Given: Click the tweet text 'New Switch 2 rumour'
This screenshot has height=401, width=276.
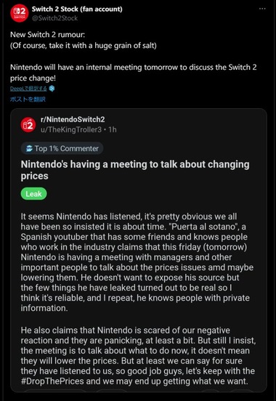Looking at the screenshot, I should tap(48, 35).
